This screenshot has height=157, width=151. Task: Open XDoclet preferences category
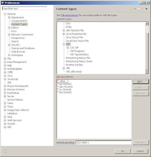pyautogui.click(x=11, y=124)
